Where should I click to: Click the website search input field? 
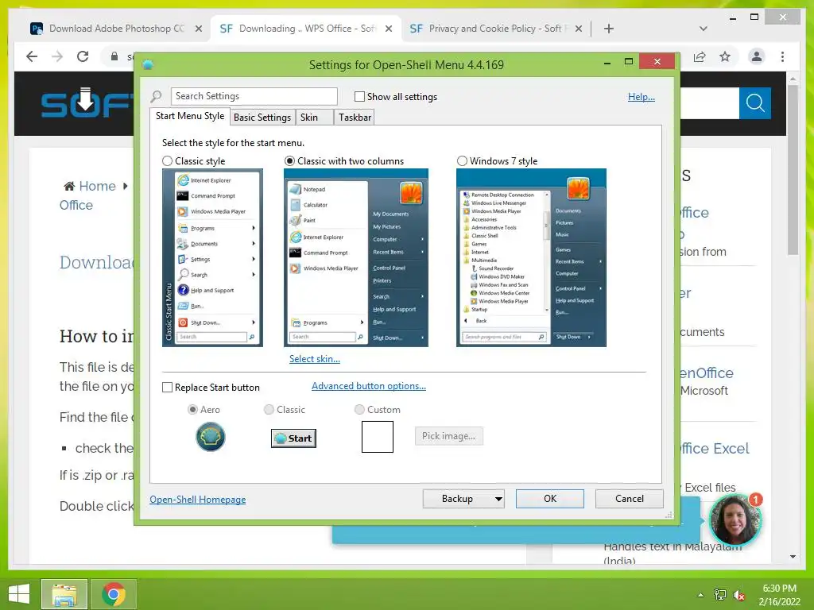pyautogui.click(x=710, y=103)
